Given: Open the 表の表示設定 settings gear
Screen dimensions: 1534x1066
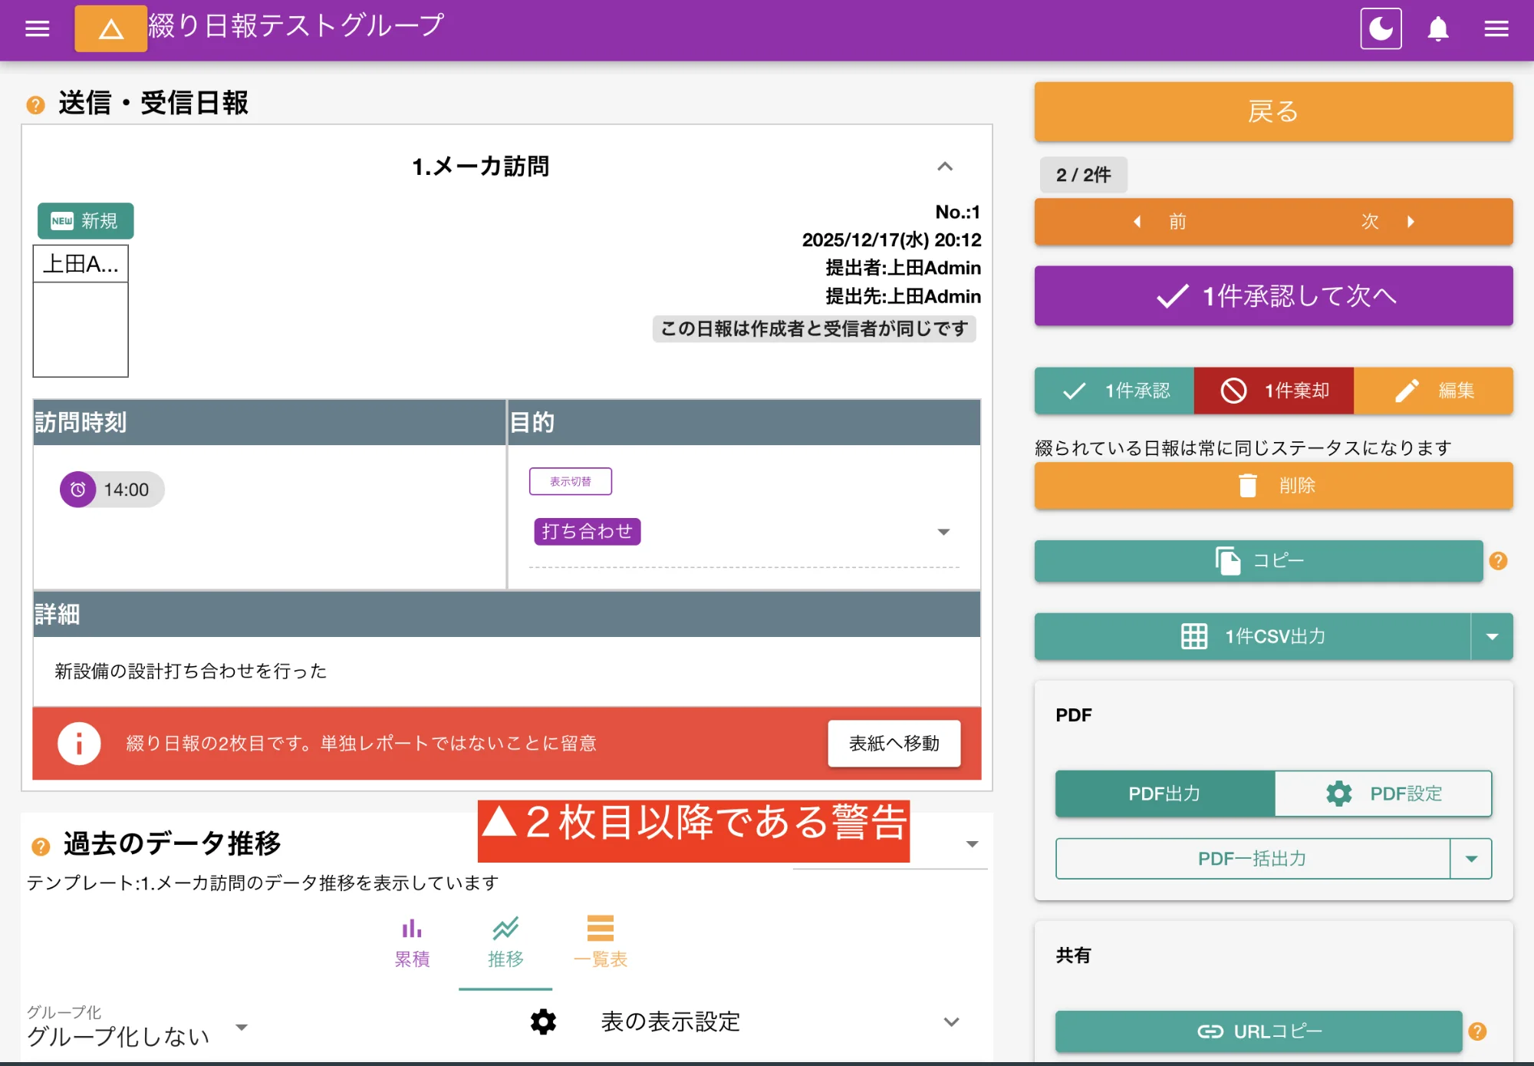Looking at the screenshot, I should 542,1021.
